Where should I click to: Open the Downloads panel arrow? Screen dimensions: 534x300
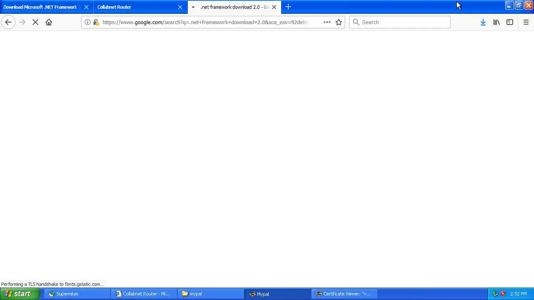point(483,22)
